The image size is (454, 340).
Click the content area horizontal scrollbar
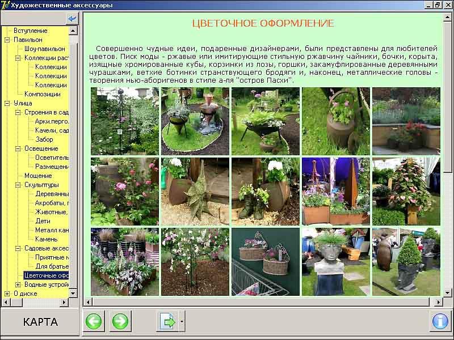point(261,301)
